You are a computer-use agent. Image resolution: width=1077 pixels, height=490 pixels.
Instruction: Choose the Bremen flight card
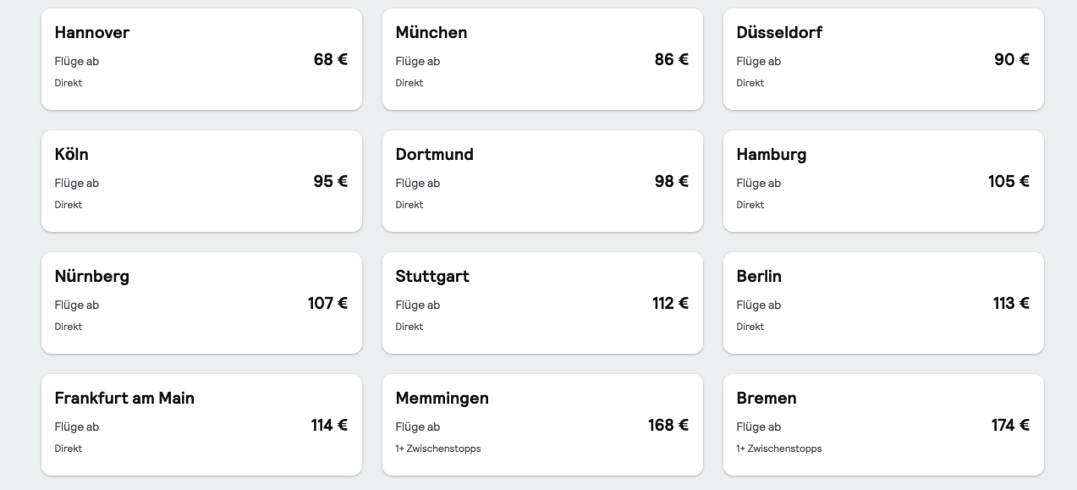[x=883, y=425]
